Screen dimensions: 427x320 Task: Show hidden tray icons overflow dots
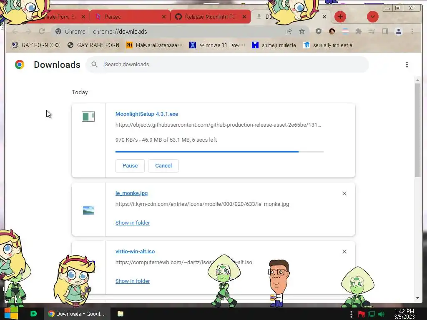pos(351,314)
